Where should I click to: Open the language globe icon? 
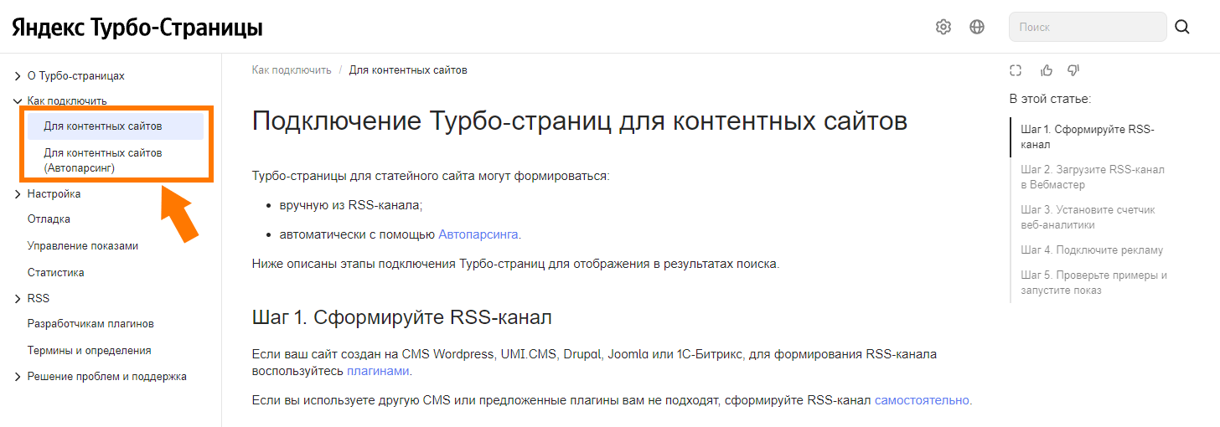point(977,27)
